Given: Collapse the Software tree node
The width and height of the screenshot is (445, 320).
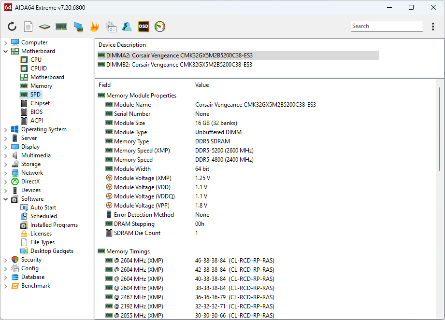Looking at the screenshot, I should coord(5,199).
